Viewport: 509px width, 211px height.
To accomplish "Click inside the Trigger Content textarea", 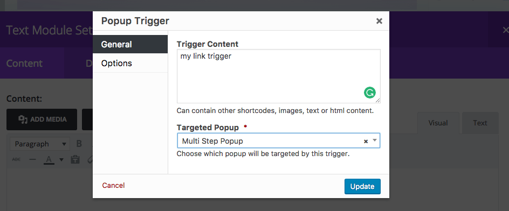I will click(x=279, y=76).
